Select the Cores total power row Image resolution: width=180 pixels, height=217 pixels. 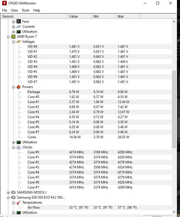[99, 137]
